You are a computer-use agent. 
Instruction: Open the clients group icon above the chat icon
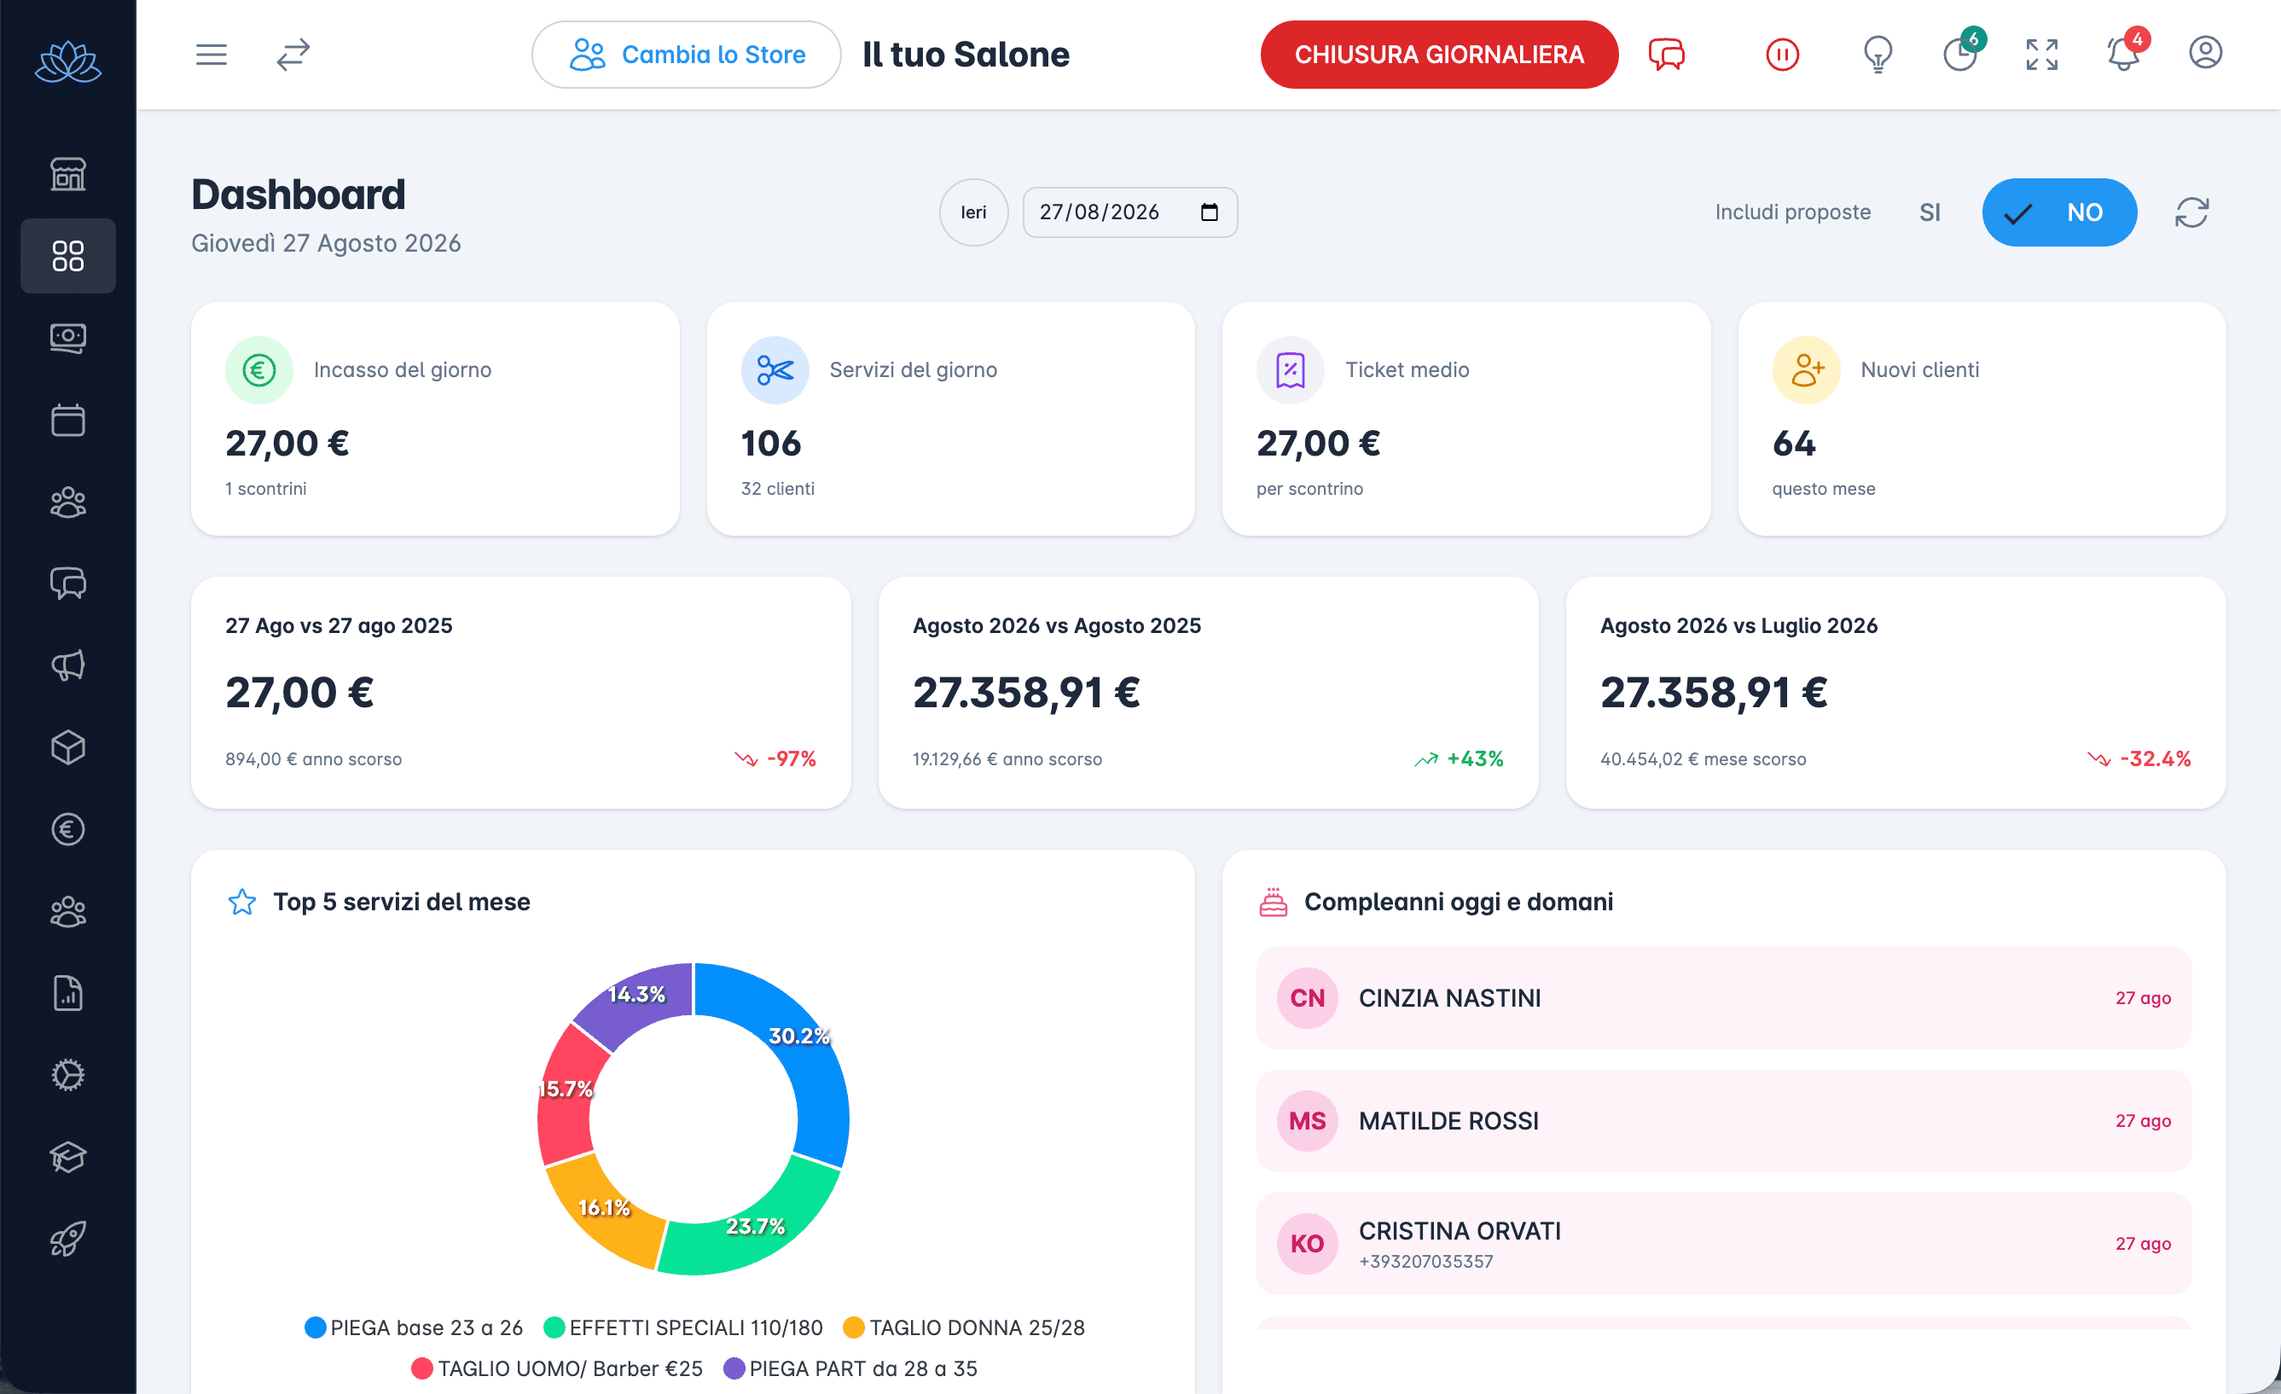click(67, 502)
